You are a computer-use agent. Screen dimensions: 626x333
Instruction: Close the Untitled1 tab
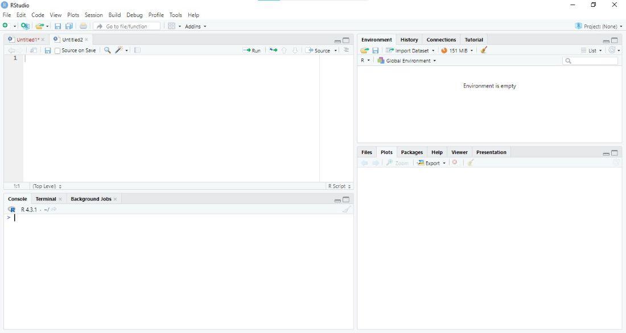(43, 39)
